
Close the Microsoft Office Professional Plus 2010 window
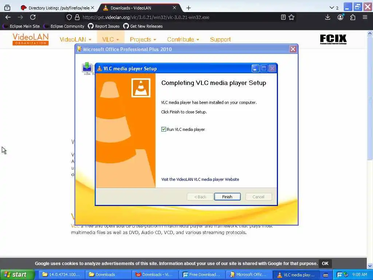click(293, 49)
